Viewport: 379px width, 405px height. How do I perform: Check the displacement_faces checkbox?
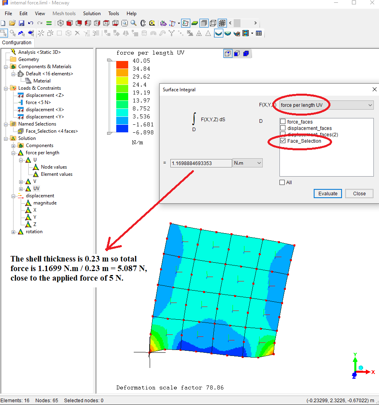pos(283,128)
